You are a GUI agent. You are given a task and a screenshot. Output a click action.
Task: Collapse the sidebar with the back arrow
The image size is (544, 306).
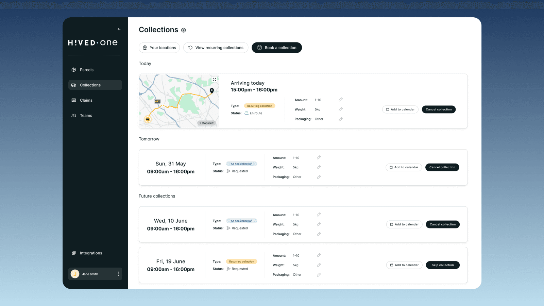click(x=119, y=29)
